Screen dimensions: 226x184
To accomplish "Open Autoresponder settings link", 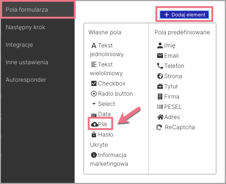I will [x=26, y=80].
